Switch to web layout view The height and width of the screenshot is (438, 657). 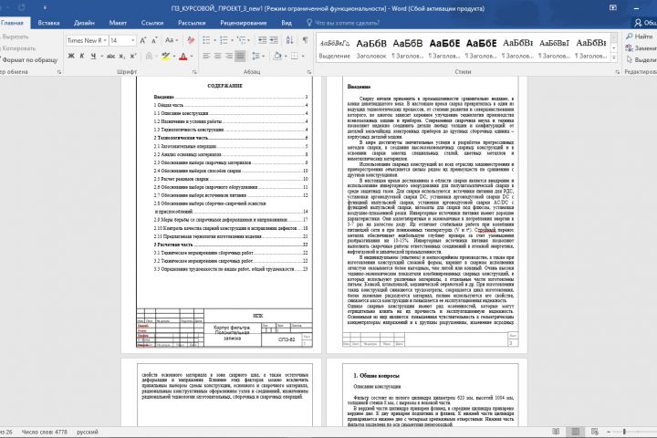[x=594, y=432]
